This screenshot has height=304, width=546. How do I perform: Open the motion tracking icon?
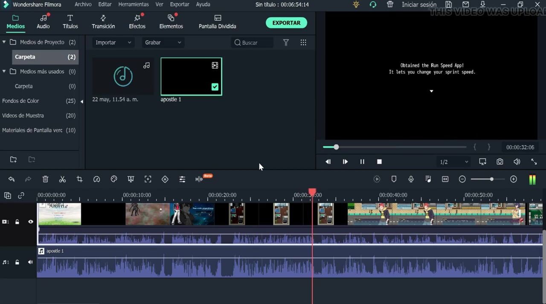148,179
